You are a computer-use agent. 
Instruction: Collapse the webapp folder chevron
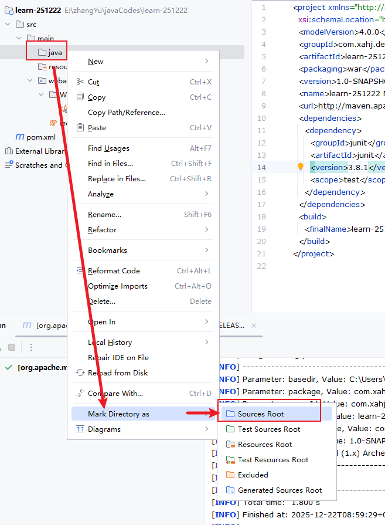tap(30, 80)
